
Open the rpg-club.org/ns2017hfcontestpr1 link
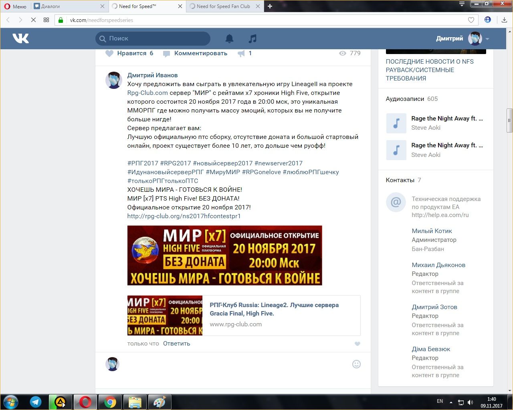click(184, 216)
